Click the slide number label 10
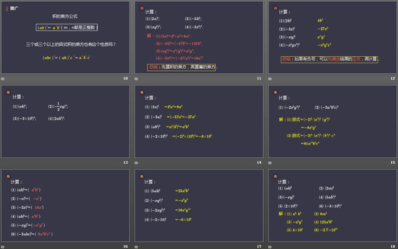Screen dimensions: 398x249 pyautogui.click(x=126, y=78)
